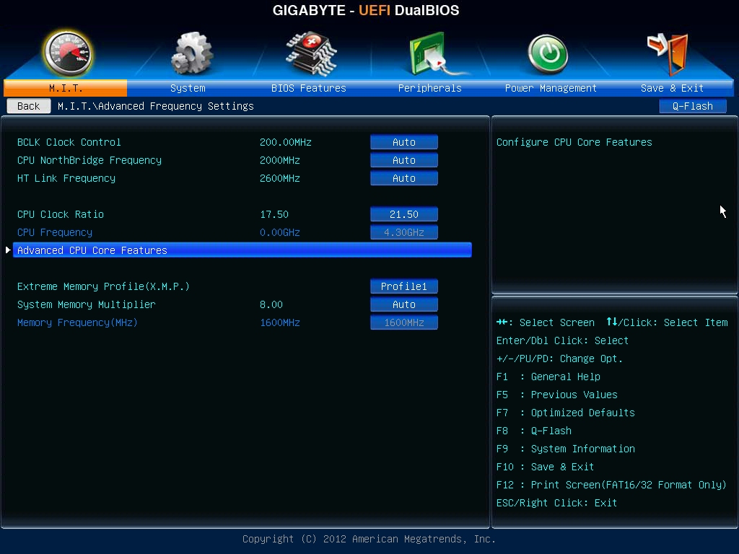Click the ESC/Right Click: Exit help line

tap(556, 503)
